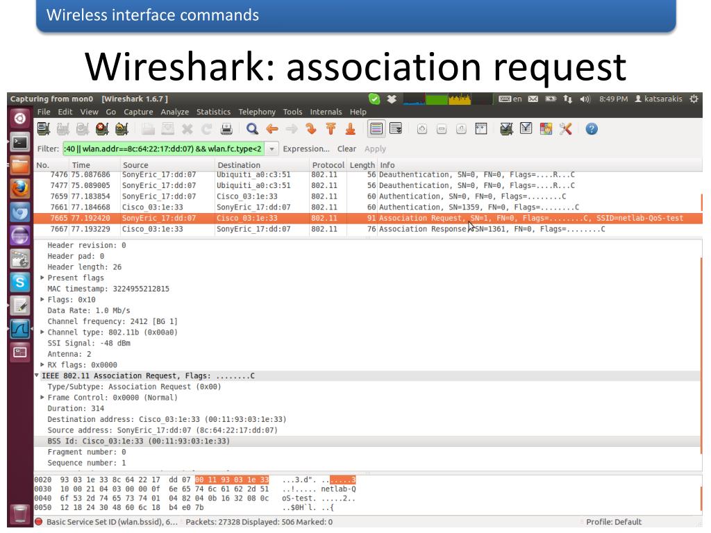Open the Trash in the launcher
The width and height of the screenshot is (711, 533).
coord(20,514)
